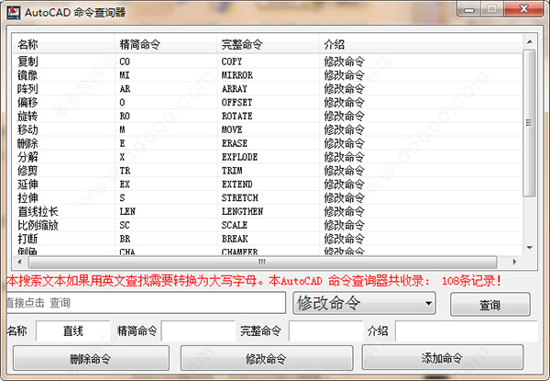Select the 修剪 row
The width and height of the screenshot is (550, 381).
[x=267, y=171]
